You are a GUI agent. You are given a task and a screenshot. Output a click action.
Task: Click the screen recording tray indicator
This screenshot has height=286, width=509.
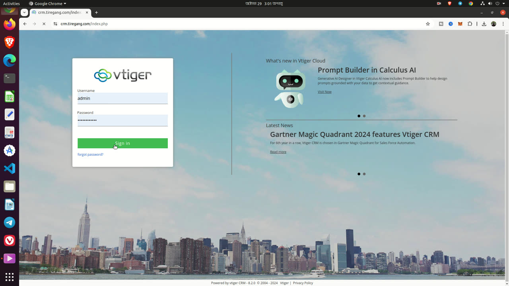439,4
